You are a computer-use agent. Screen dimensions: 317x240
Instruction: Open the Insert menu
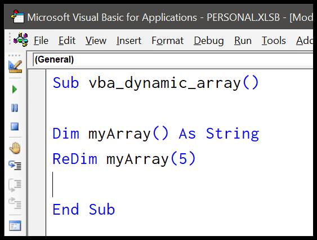(129, 41)
